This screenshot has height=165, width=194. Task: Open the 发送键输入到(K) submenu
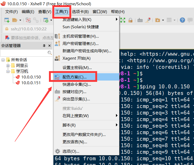[86, 19]
